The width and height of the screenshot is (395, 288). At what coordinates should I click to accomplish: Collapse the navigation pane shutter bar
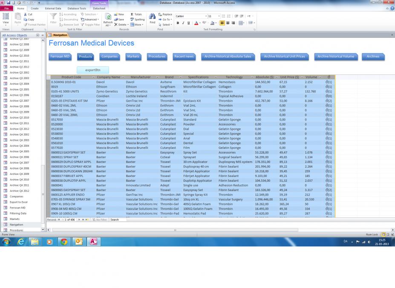pos(43,35)
